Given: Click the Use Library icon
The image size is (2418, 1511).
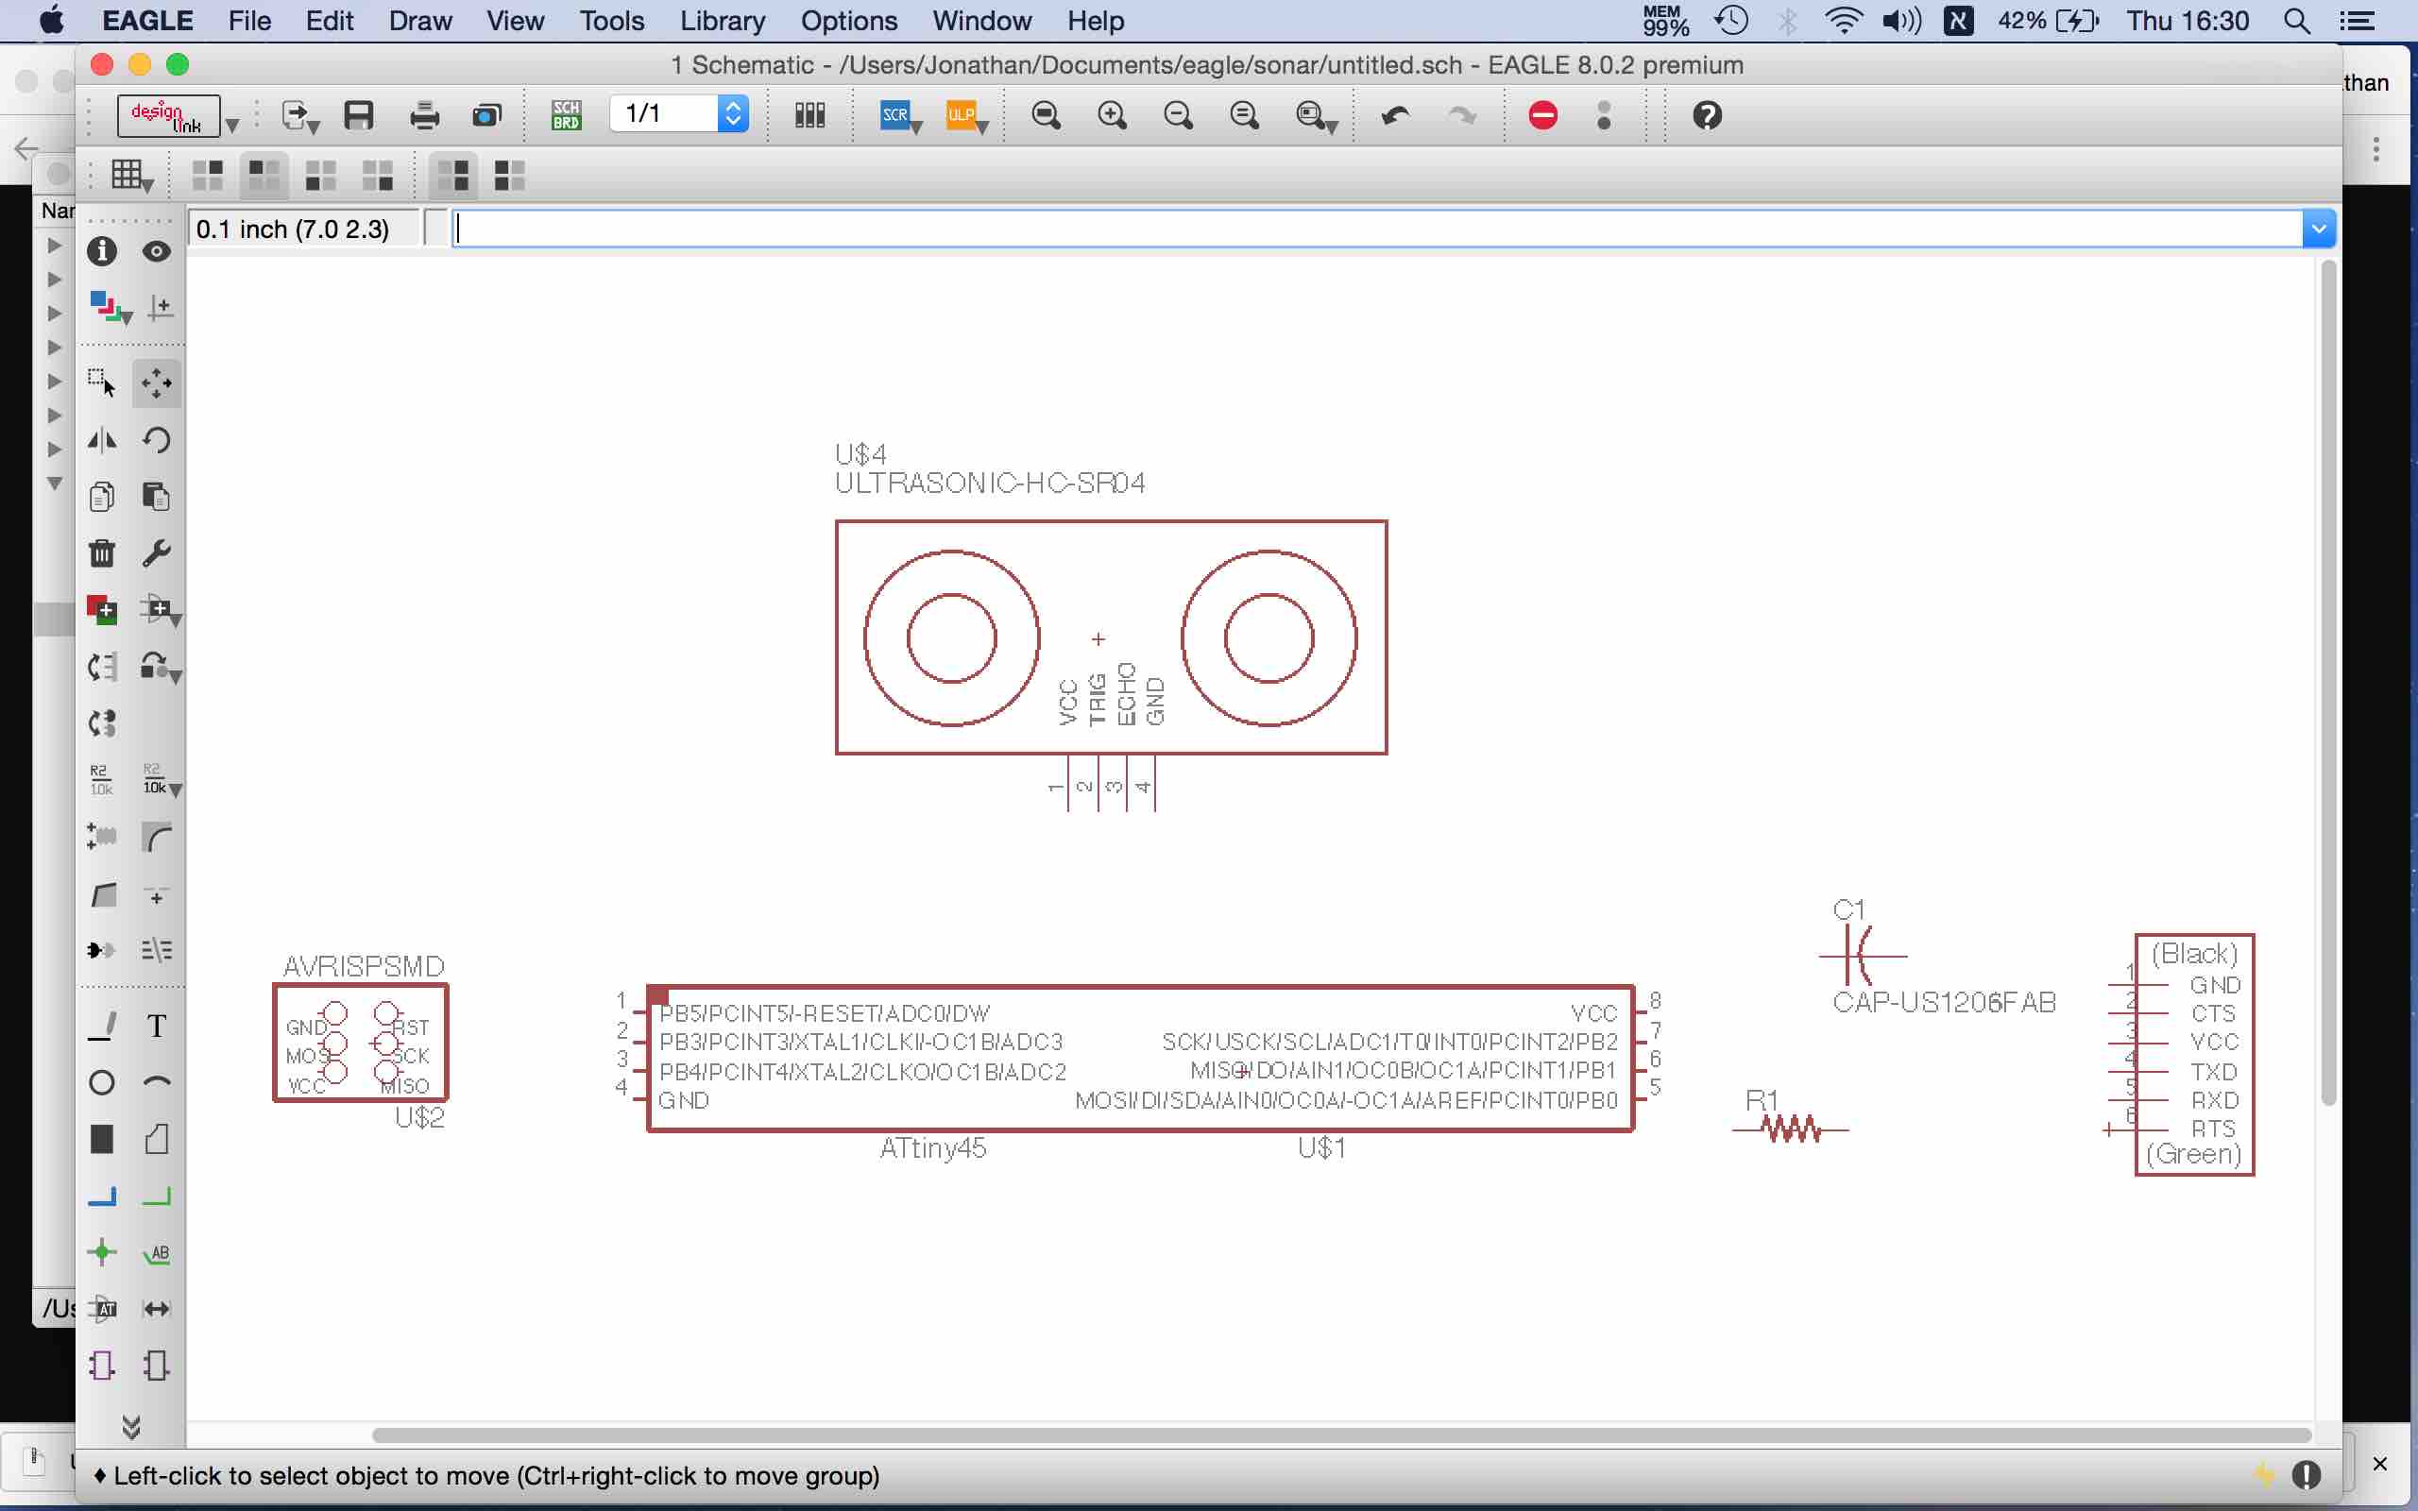Looking at the screenshot, I should click(x=809, y=115).
